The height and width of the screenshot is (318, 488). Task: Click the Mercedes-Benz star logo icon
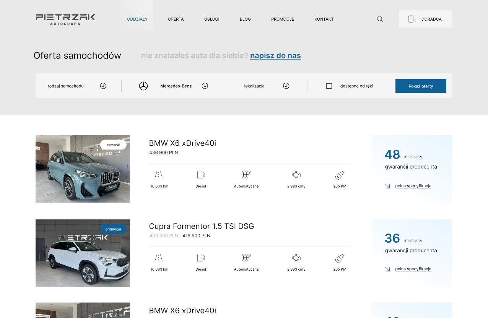(x=143, y=86)
